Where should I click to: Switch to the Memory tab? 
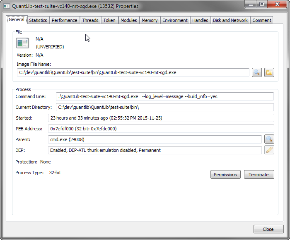tap(150, 20)
